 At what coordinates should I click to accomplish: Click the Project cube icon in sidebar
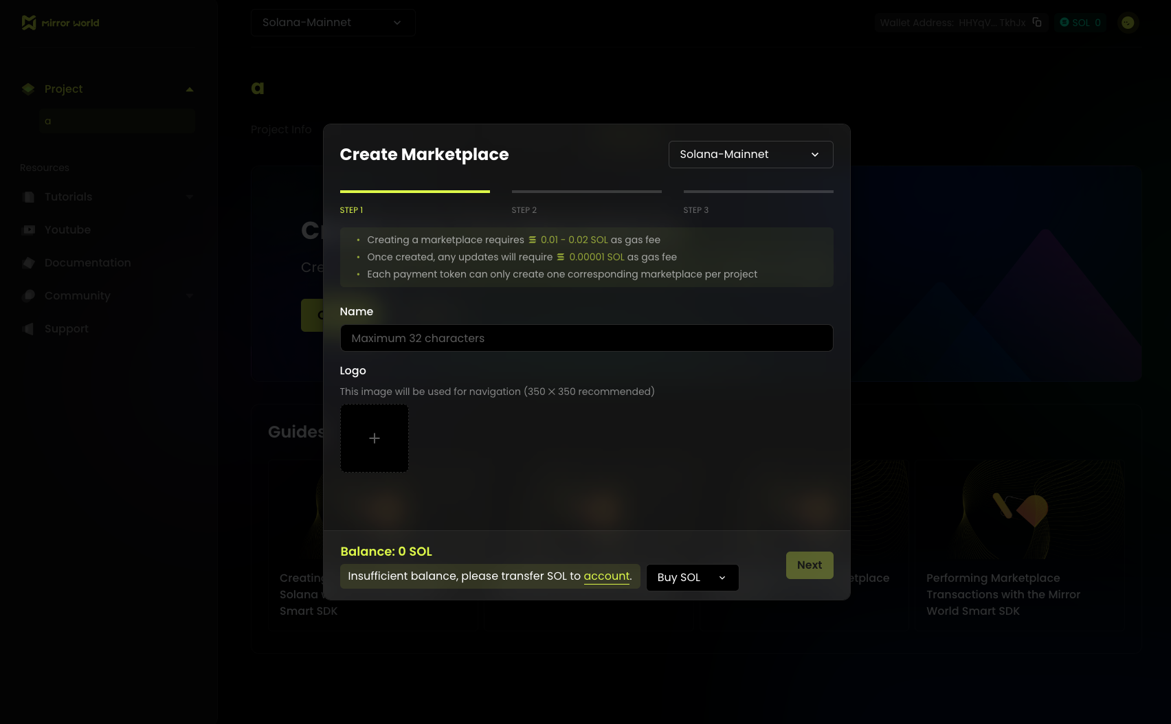pos(28,89)
